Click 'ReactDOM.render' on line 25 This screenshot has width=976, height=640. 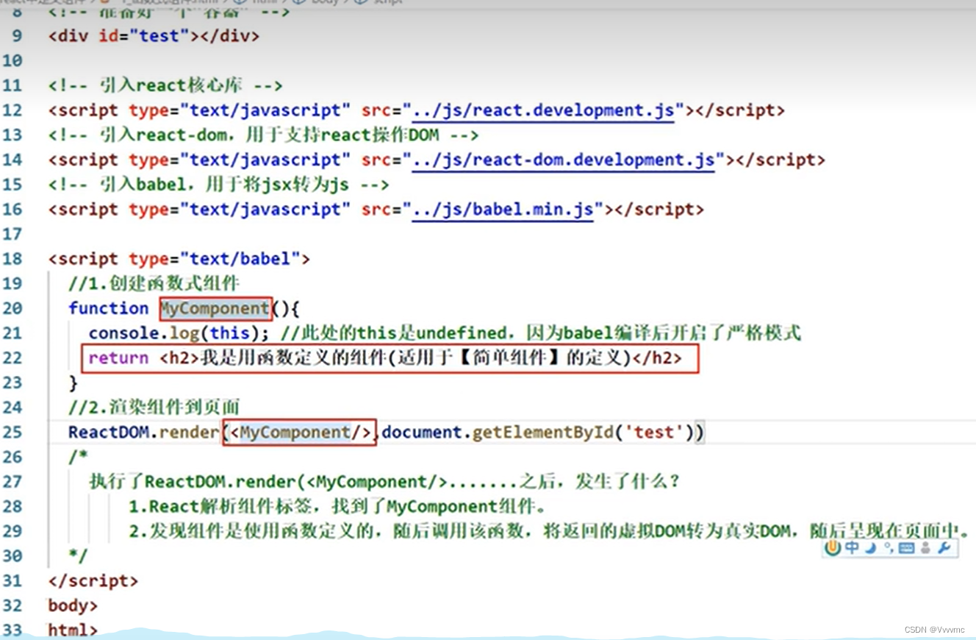144,432
